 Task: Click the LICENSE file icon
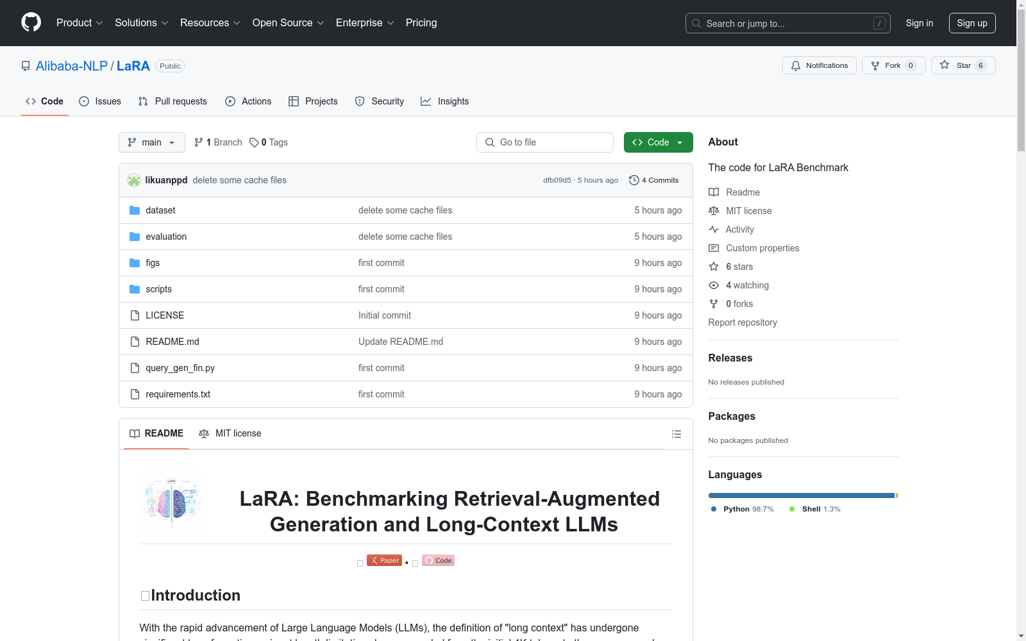click(135, 315)
